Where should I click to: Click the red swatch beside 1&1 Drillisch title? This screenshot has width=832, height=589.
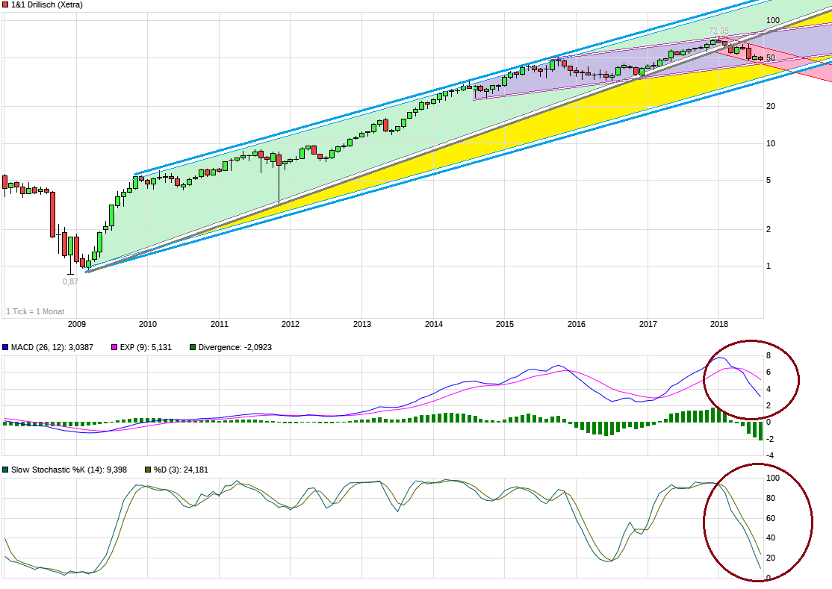click(x=6, y=4)
